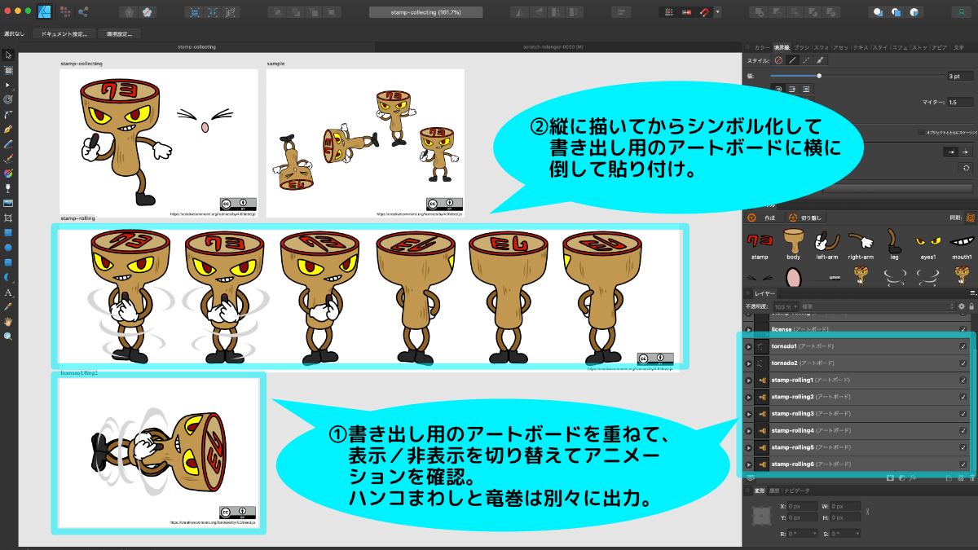The height and width of the screenshot is (550, 978).
Task: Select the Node tool
Action: point(8,86)
